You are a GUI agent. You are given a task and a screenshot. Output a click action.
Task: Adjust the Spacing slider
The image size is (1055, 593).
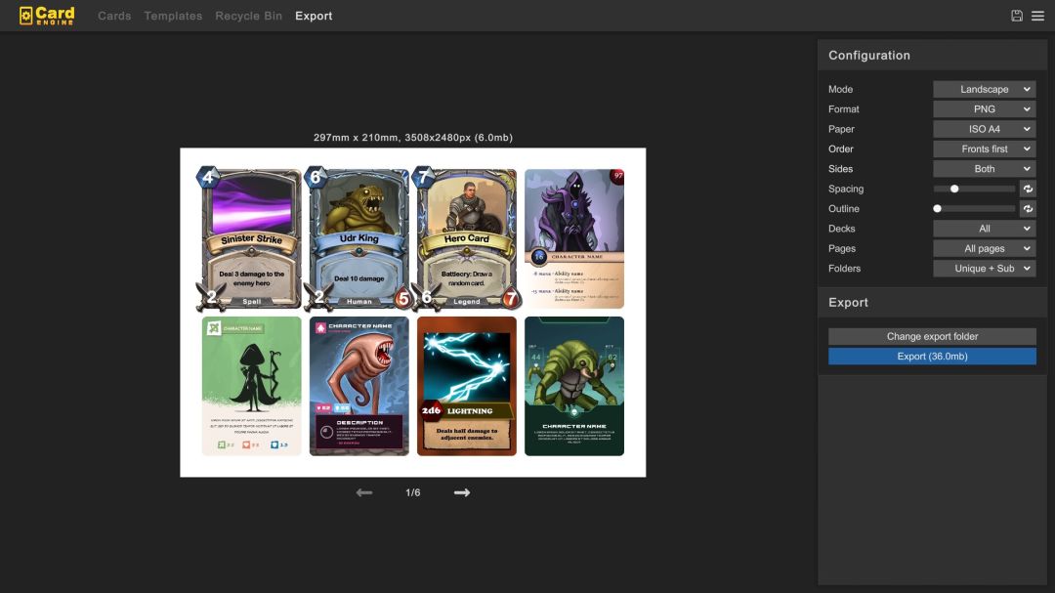point(954,189)
